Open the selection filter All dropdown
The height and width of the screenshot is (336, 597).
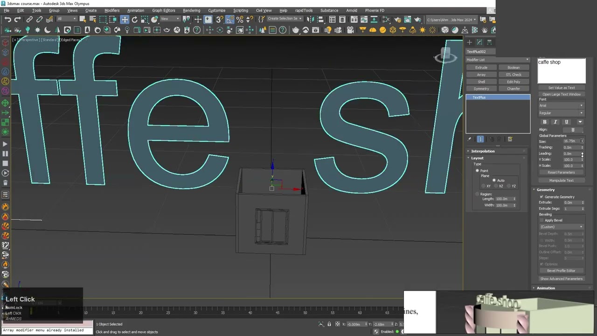click(x=66, y=19)
